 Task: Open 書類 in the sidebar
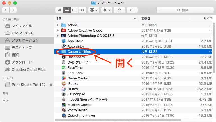point(27,55)
